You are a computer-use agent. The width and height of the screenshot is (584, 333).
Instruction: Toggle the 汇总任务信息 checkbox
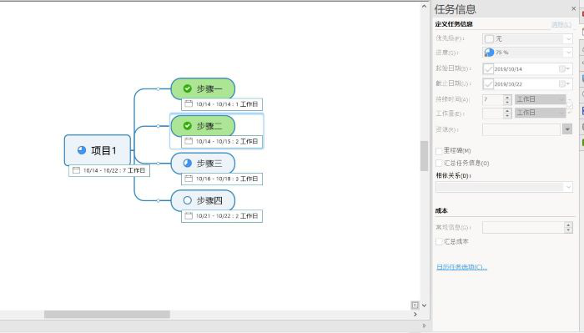[x=439, y=163]
